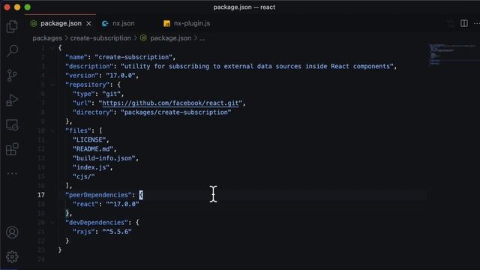The image size is (480, 270).
Task: Collapse the files array fold on line 10
Action: click(x=52, y=130)
